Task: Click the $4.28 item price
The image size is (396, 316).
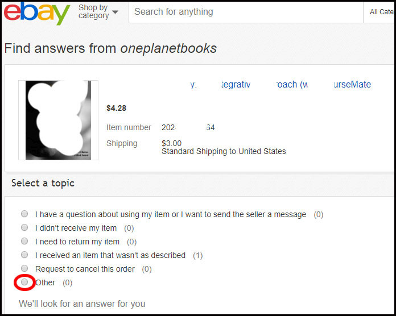Action: (x=116, y=108)
